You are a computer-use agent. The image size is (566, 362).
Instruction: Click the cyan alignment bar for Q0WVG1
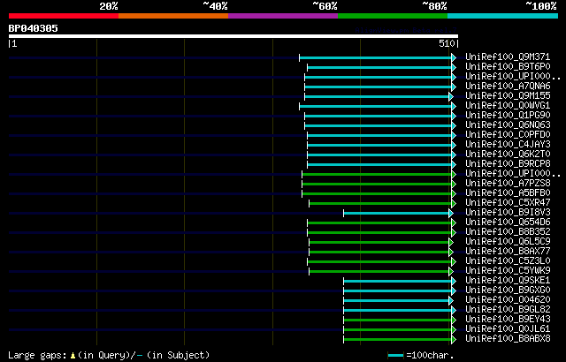tap(378, 106)
